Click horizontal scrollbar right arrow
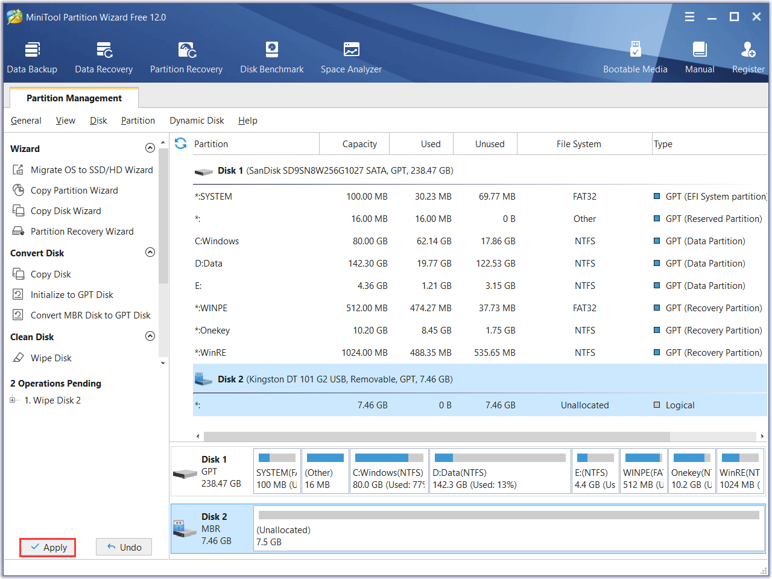The height and width of the screenshot is (579, 772). 762,436
